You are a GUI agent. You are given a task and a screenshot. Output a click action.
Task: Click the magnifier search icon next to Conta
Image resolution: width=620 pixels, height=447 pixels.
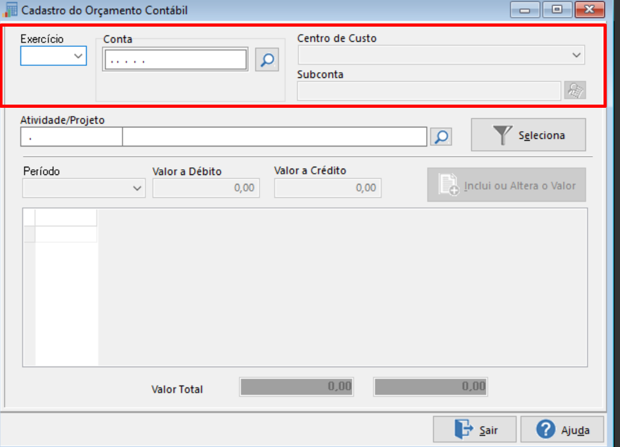coord(267,60)
